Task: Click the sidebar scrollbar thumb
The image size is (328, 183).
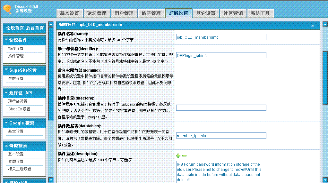Action: (51, 74)
